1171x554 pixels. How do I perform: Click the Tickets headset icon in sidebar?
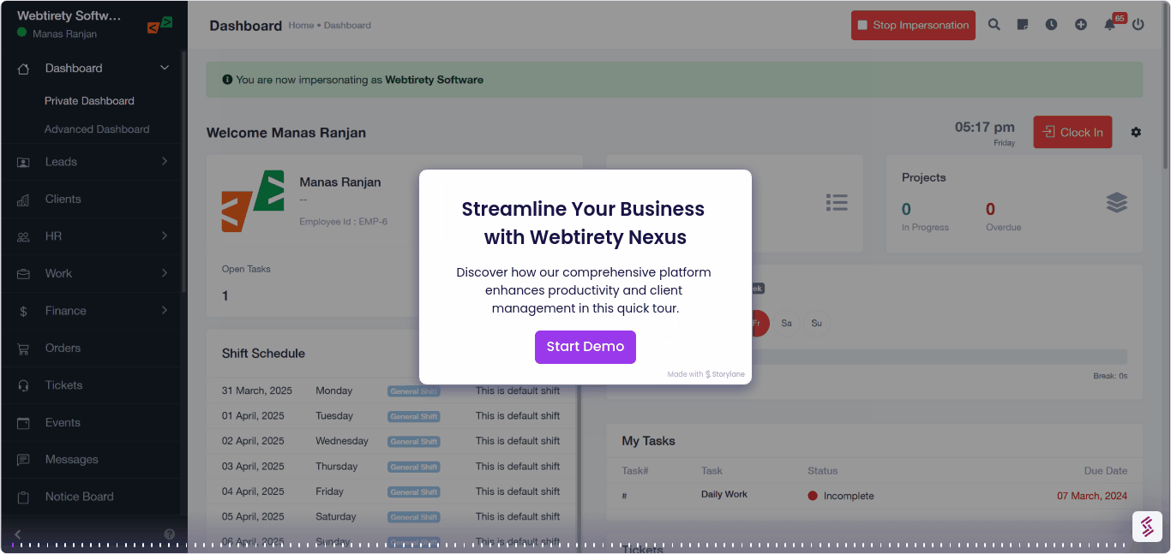tap(24, 385)
